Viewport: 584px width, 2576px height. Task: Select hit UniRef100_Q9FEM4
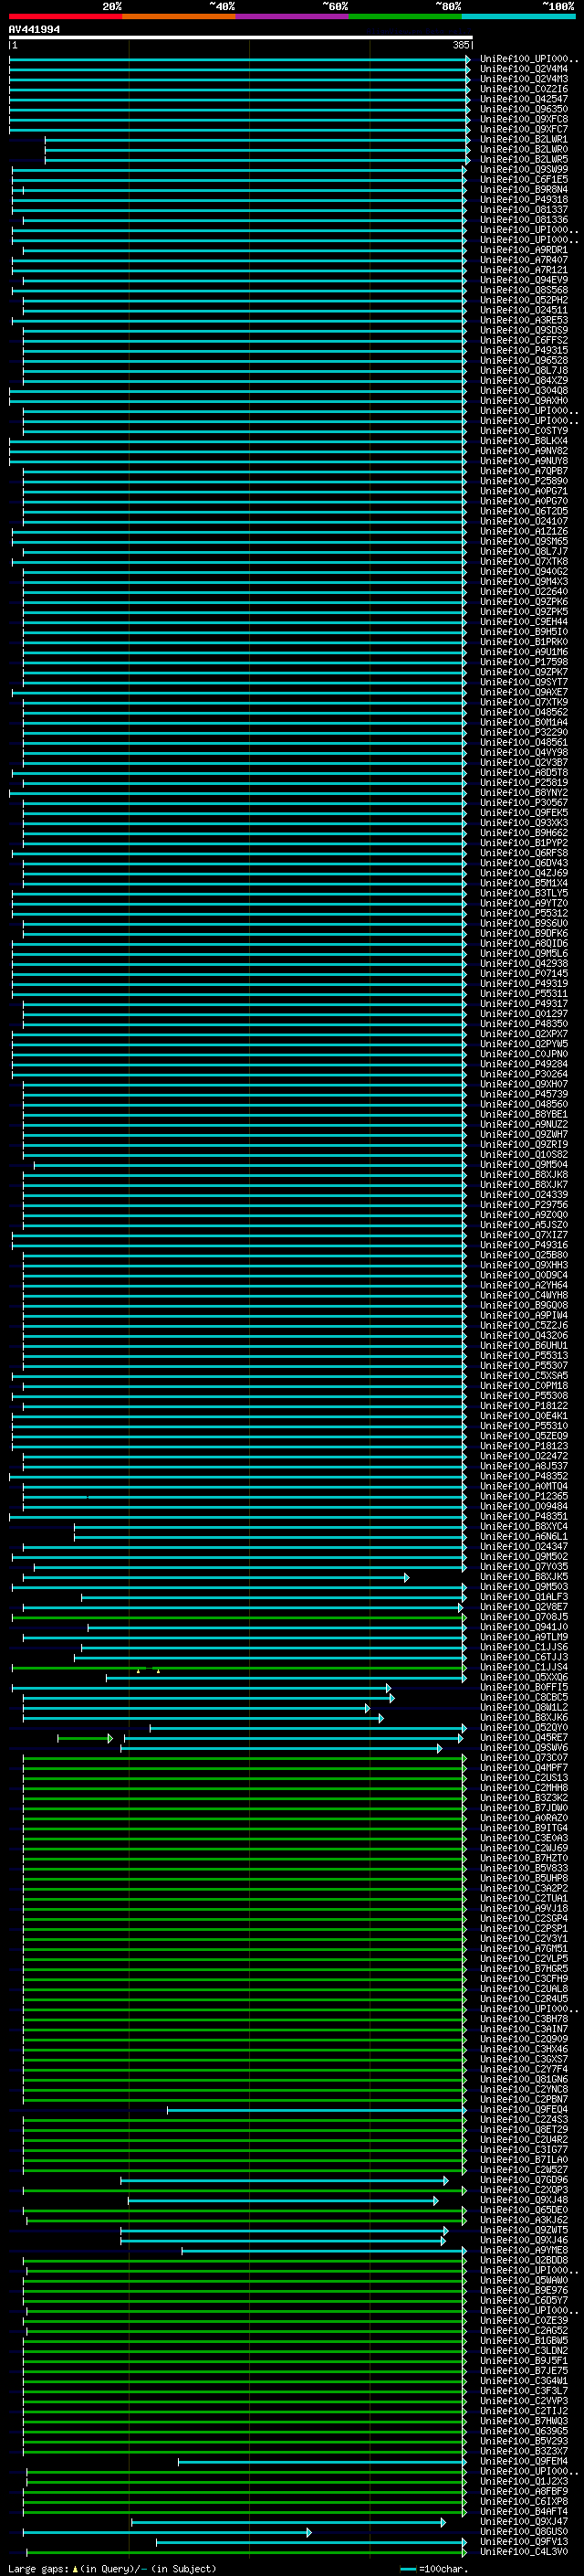pos(524,2461)
